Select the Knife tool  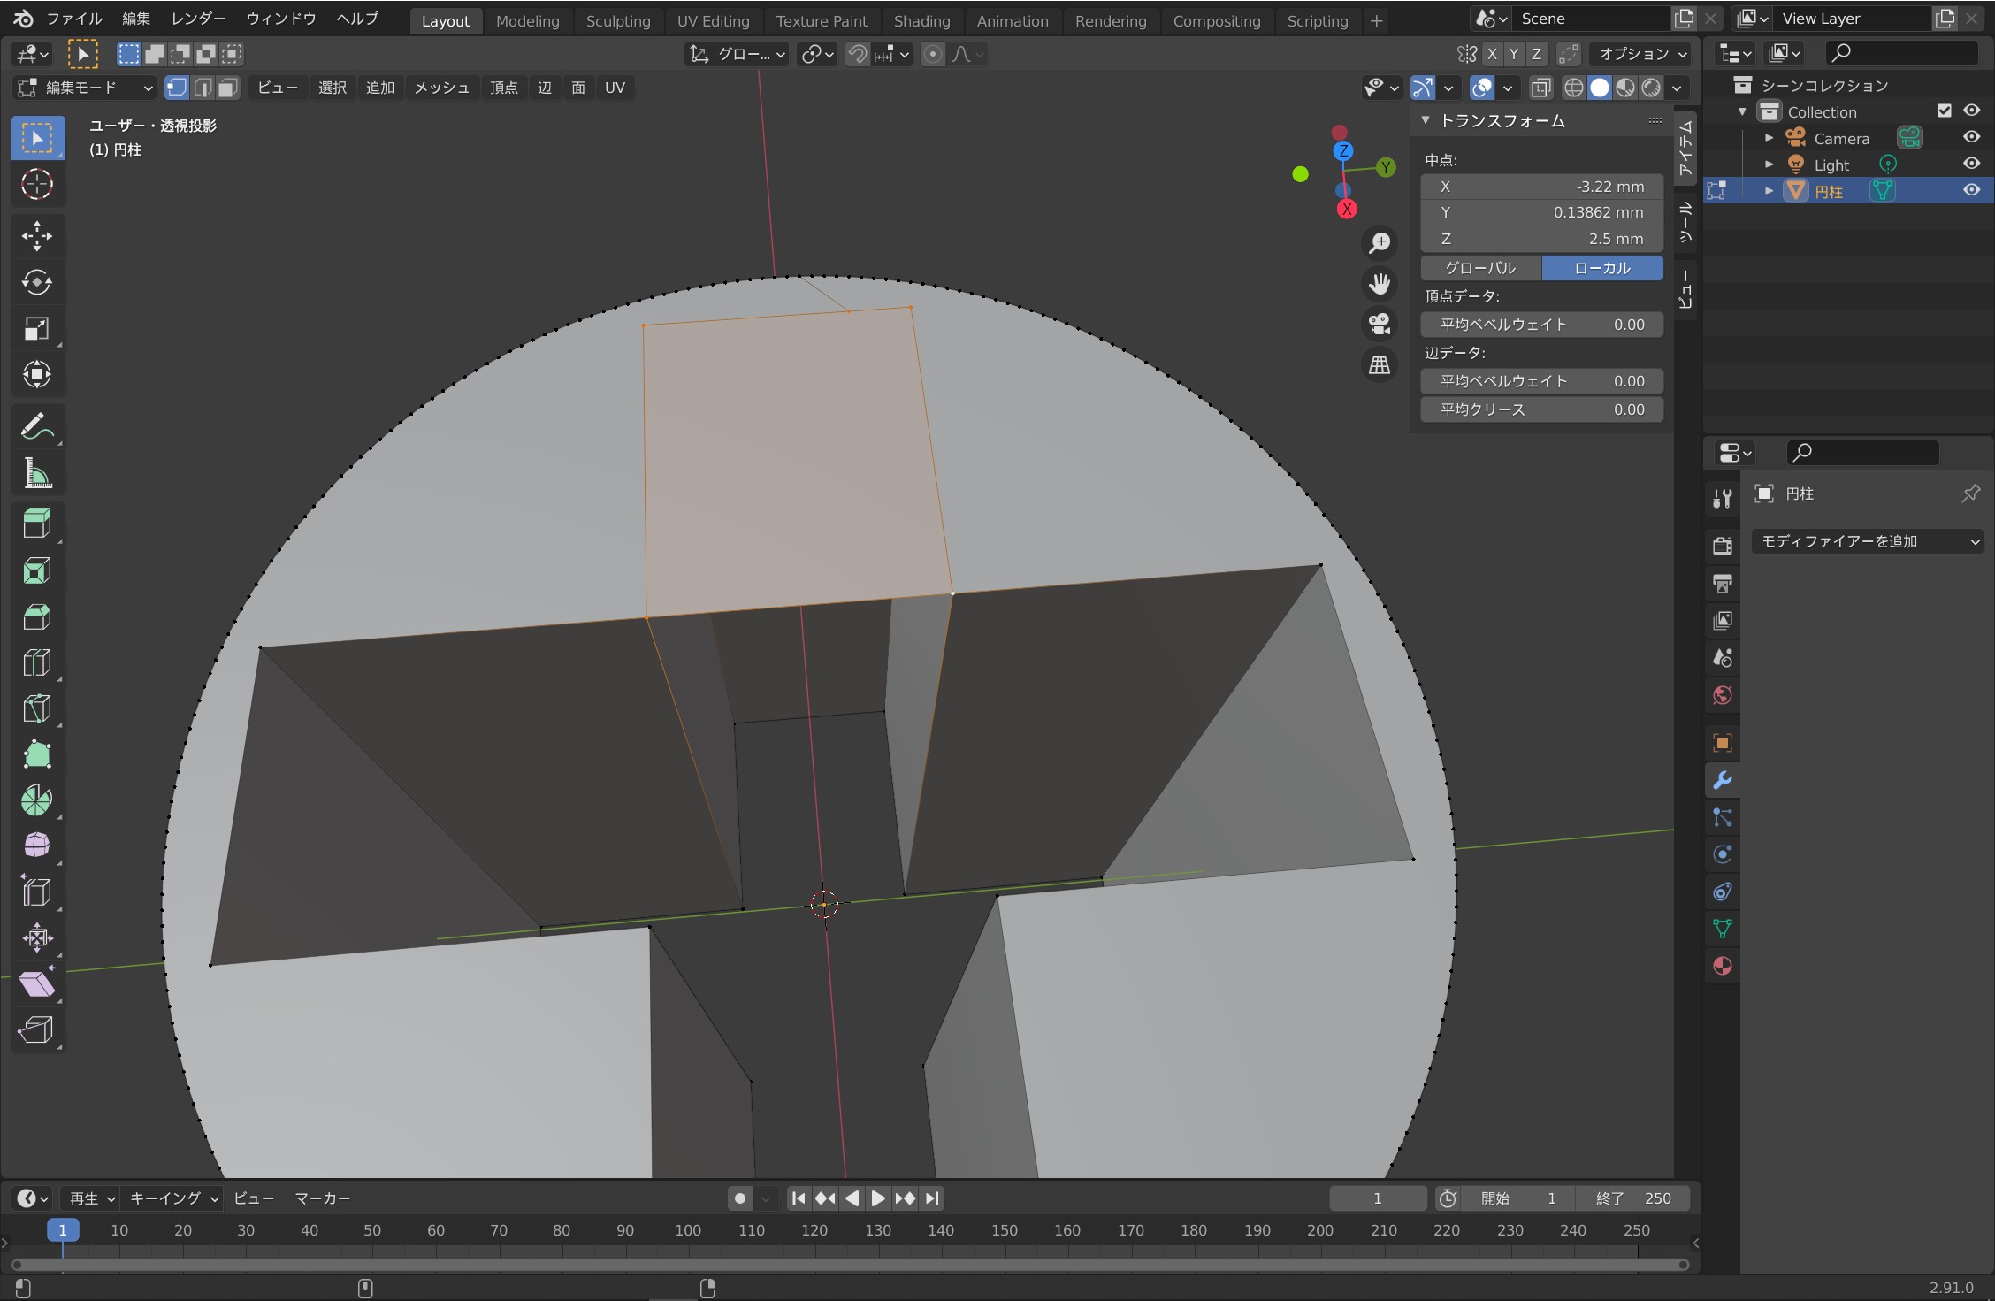click(36, 708)
